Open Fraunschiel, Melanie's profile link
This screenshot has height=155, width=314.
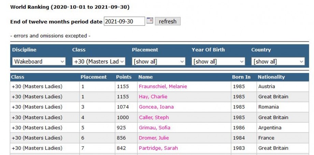coord(163,86)
